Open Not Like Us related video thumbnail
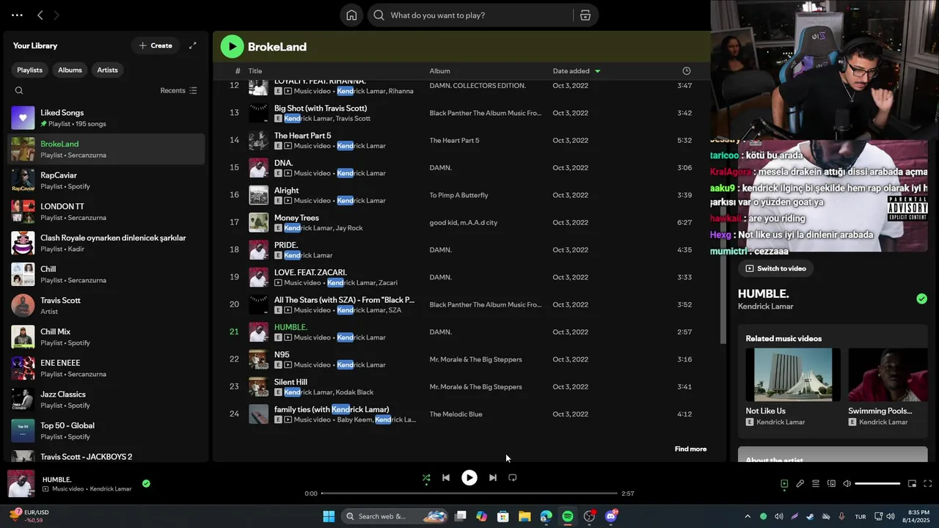 793,375
